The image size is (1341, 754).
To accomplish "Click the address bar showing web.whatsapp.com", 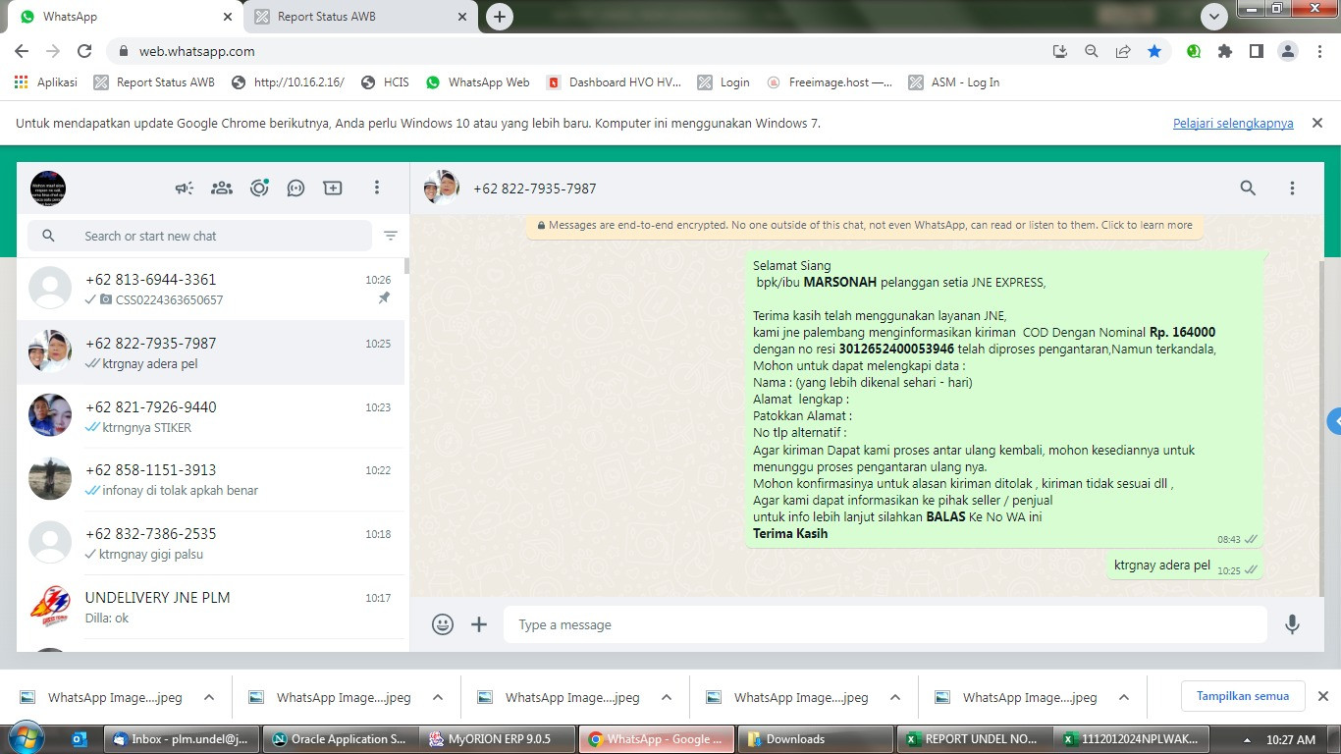I will coord(579,51).
